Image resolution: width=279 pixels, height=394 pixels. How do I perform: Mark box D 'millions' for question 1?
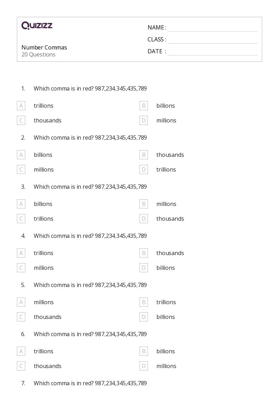(144, 120)
